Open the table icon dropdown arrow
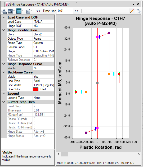 tap(23, 11)
